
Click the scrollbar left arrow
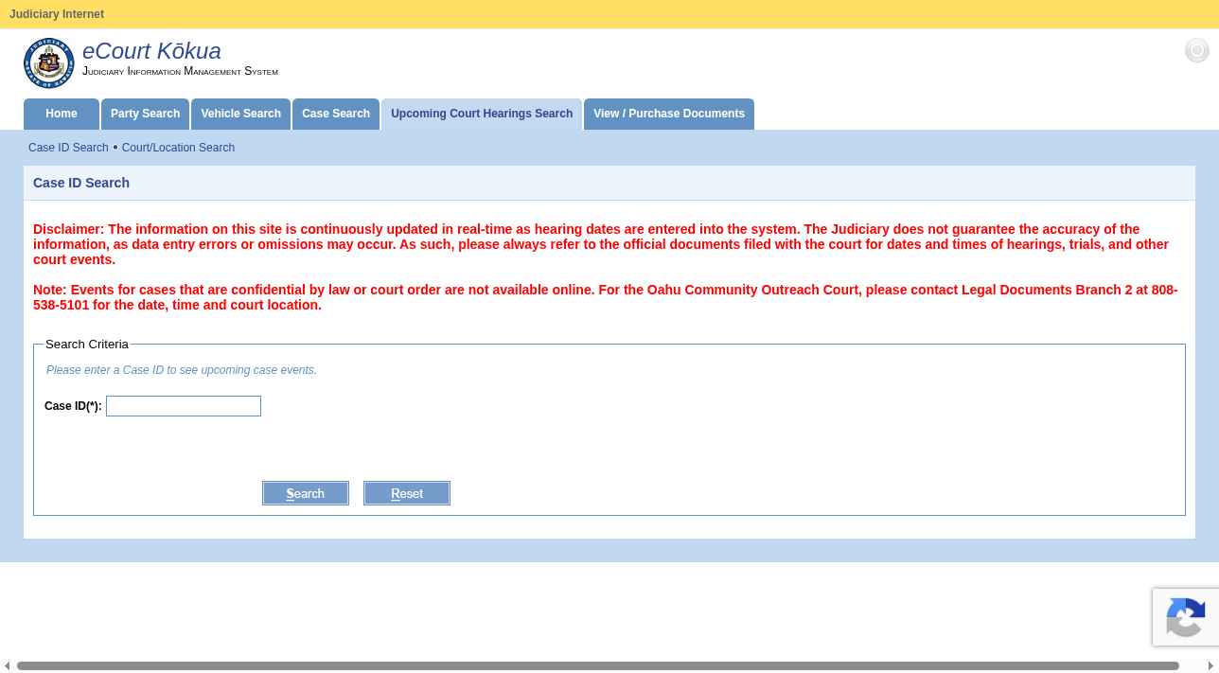coord(7,666)
